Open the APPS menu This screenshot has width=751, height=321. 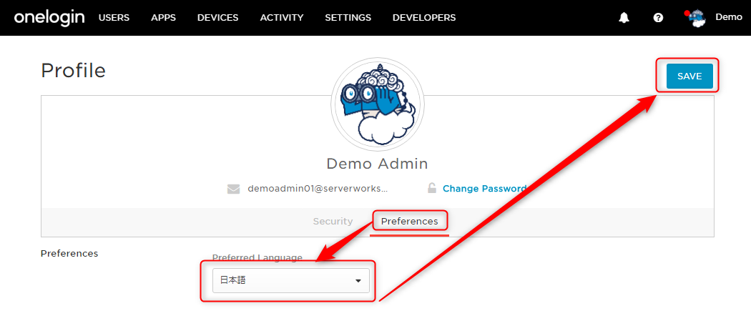(163, 18)
